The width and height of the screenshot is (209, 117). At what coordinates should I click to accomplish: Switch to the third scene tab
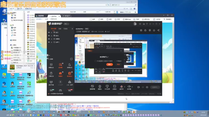[66, 29]
